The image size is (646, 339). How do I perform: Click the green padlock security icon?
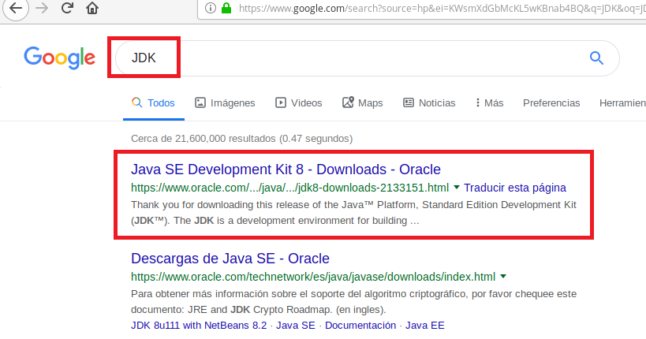click(226, 9)
